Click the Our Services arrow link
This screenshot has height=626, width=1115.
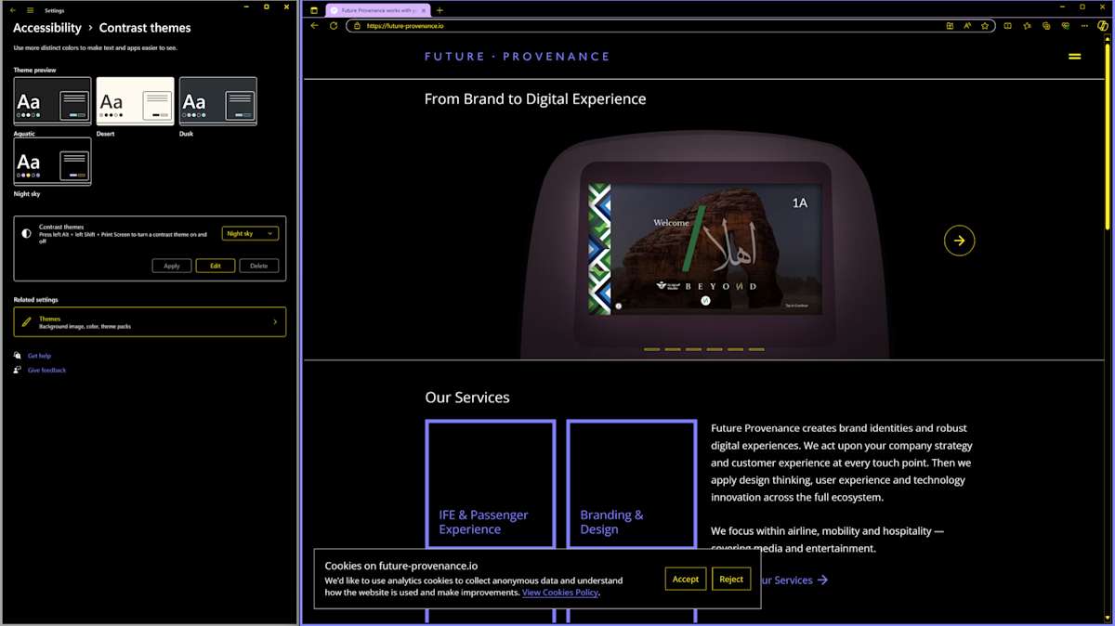pos(793,580)
